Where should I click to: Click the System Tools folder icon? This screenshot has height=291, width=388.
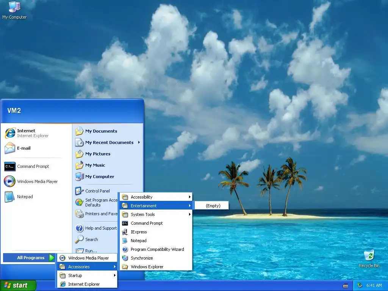click(x=125, y=214)
